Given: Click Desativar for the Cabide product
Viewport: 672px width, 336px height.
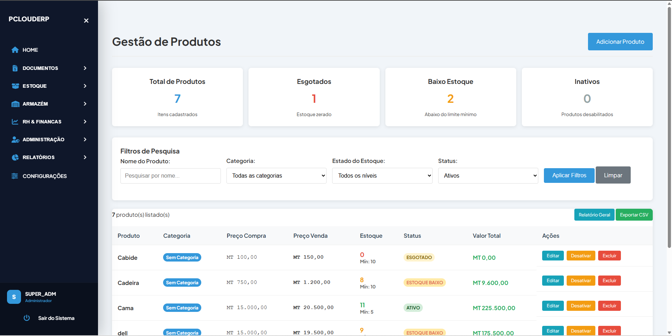Looking at the screenshot, I should [x=581, y=256].
